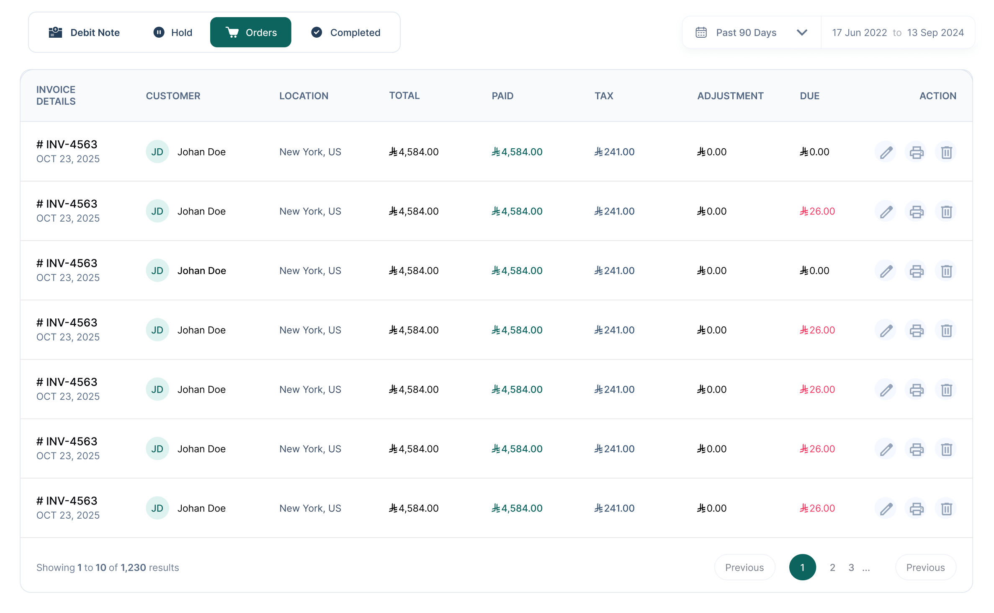Click '# INV-4563' in the first row
The width and height of the screenshot is (994, 613).
[x=67, y=145]
